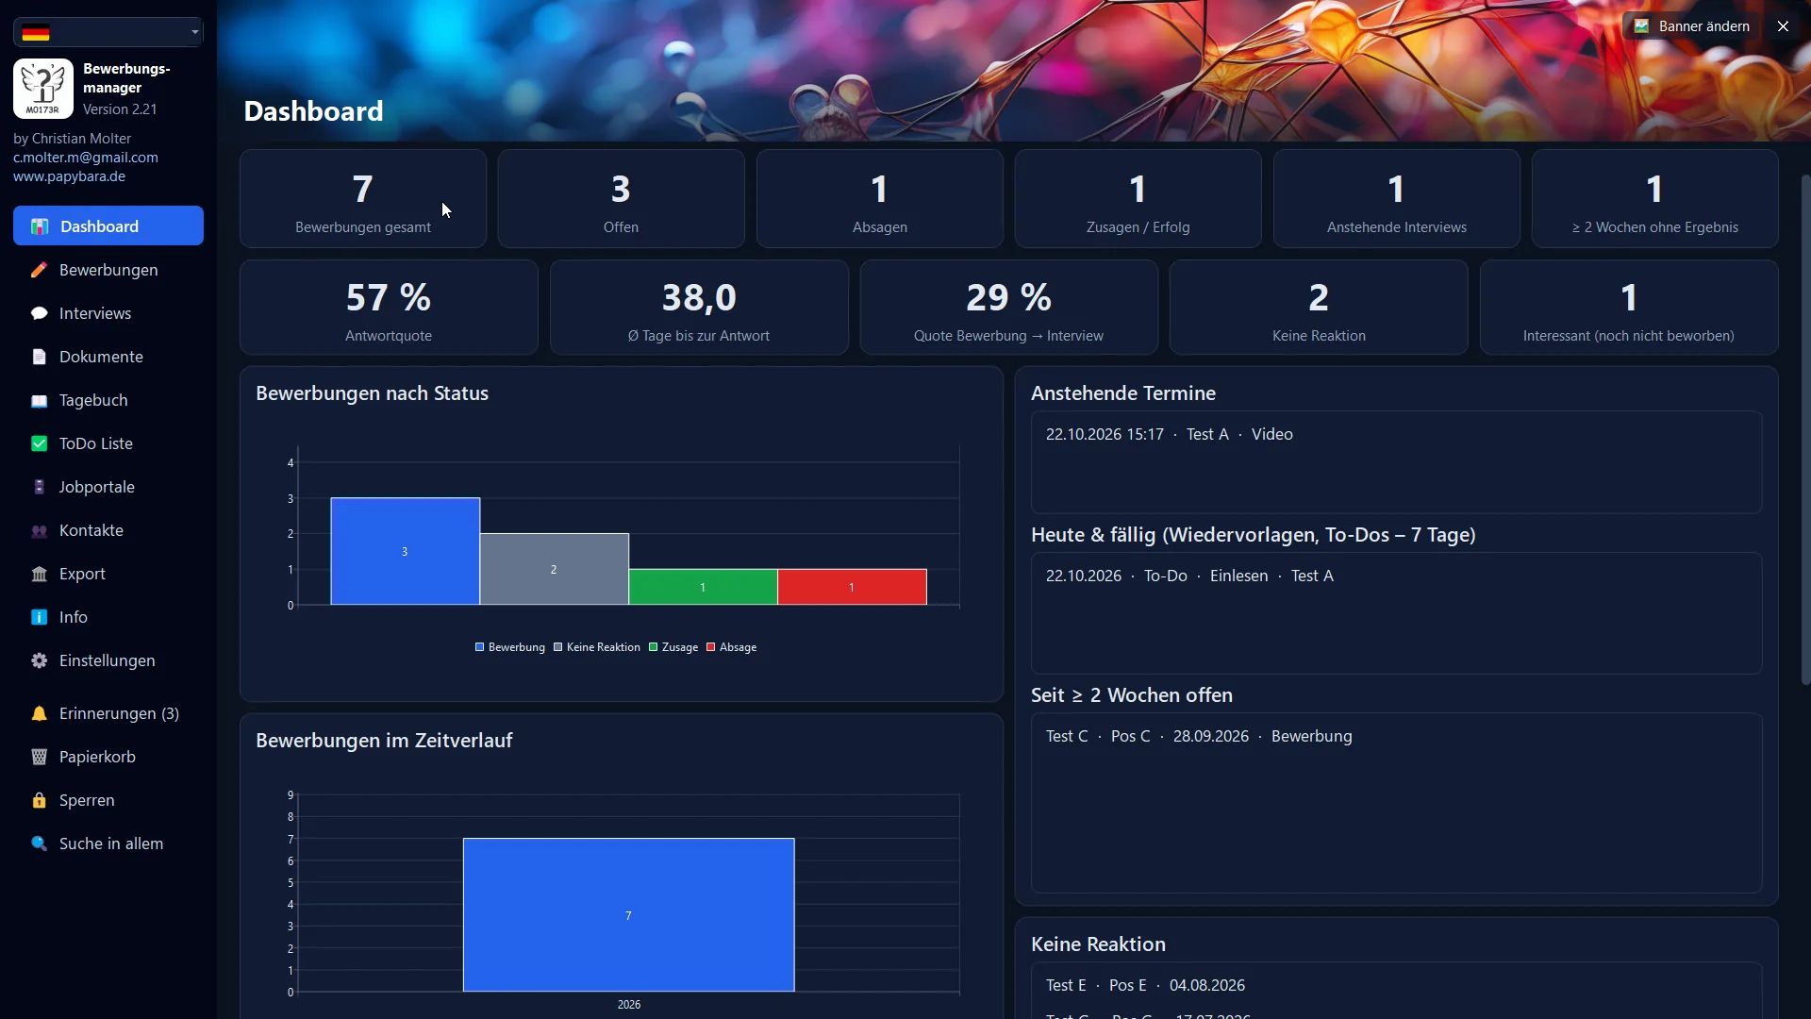Open the language flag dropdown
1811x1019 pixels.
tap(108, 32)
